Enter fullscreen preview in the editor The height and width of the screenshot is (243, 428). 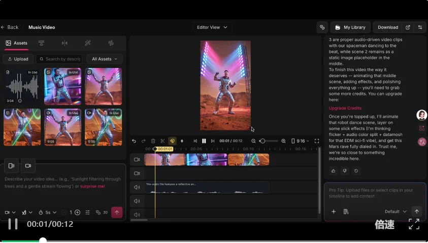click(317, 141)
